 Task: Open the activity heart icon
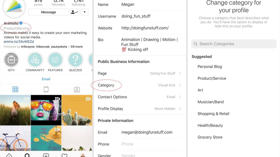64,155
